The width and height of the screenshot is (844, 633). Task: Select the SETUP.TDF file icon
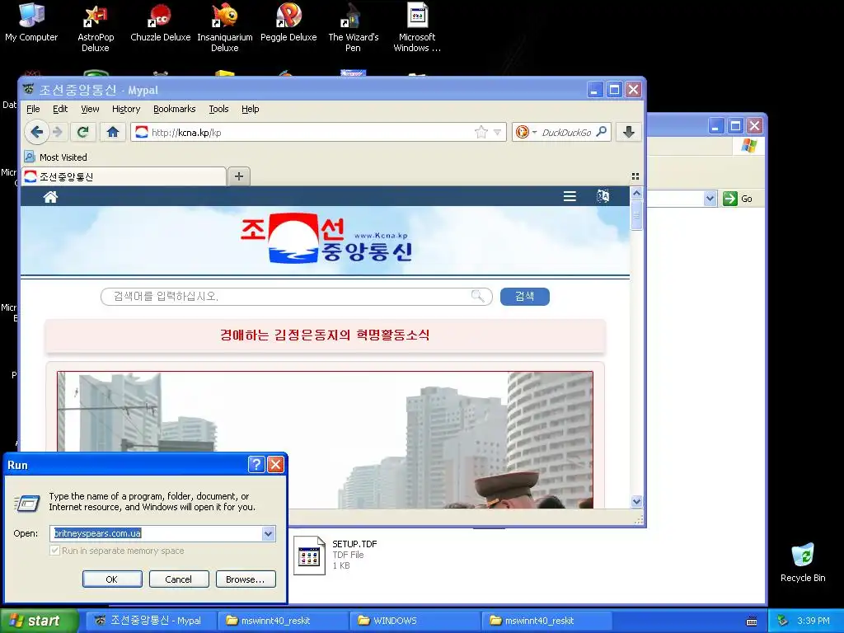309,555
